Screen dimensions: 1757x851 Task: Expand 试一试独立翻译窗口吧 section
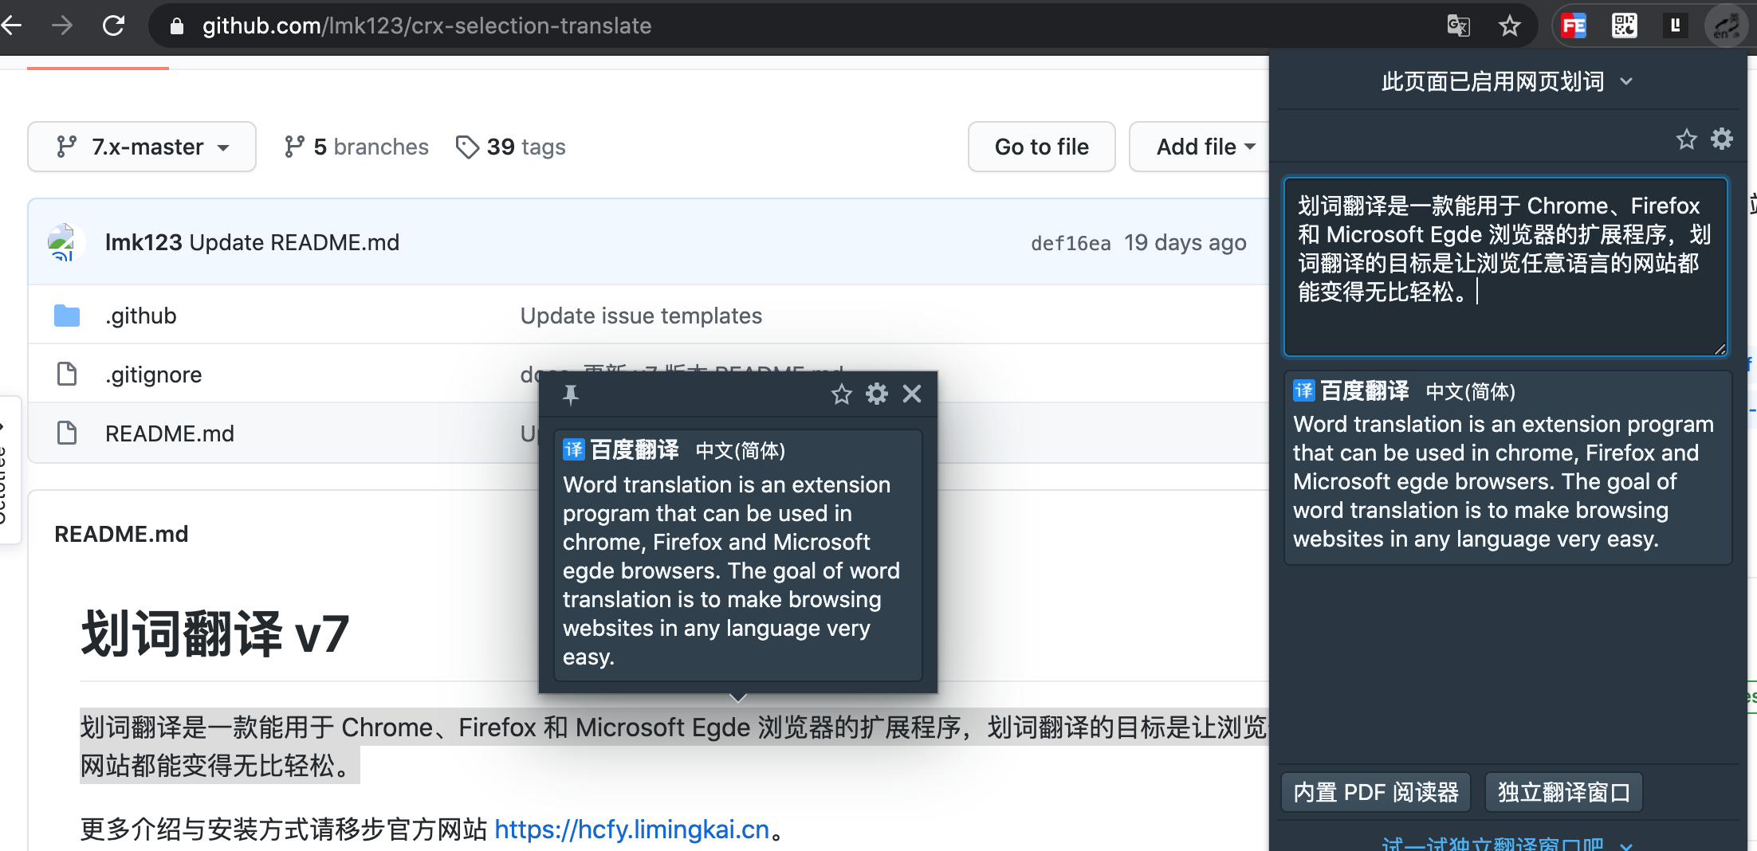tap(1507, 844)
